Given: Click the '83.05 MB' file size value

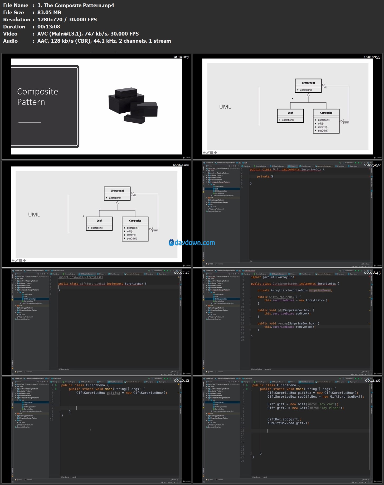Looking at the screenshot, I should [49, 12].
